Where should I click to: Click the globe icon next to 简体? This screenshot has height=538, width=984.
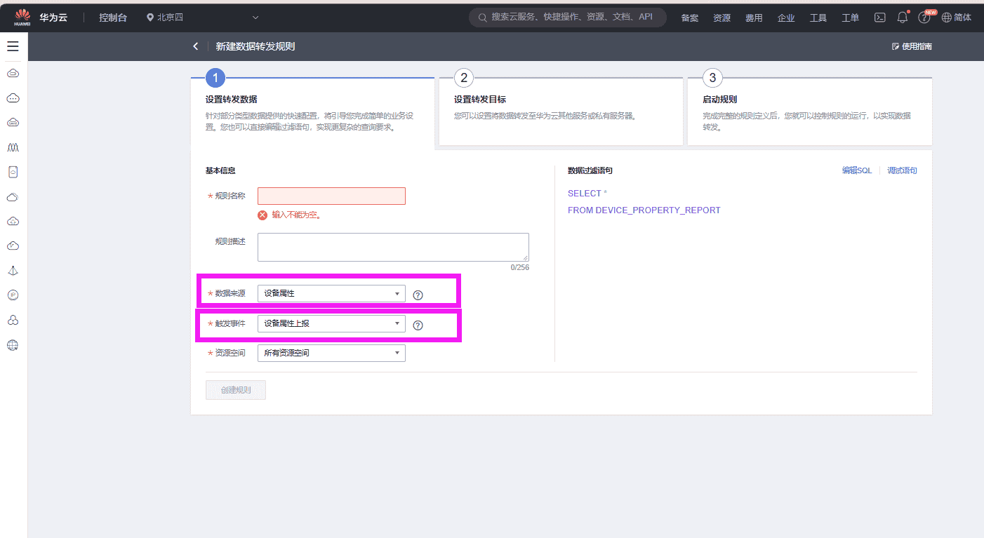pyautogui.click(x=947, y=17)
